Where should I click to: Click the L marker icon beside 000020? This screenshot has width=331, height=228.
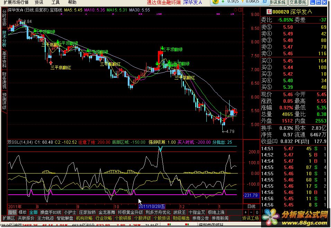click(269, 12)
